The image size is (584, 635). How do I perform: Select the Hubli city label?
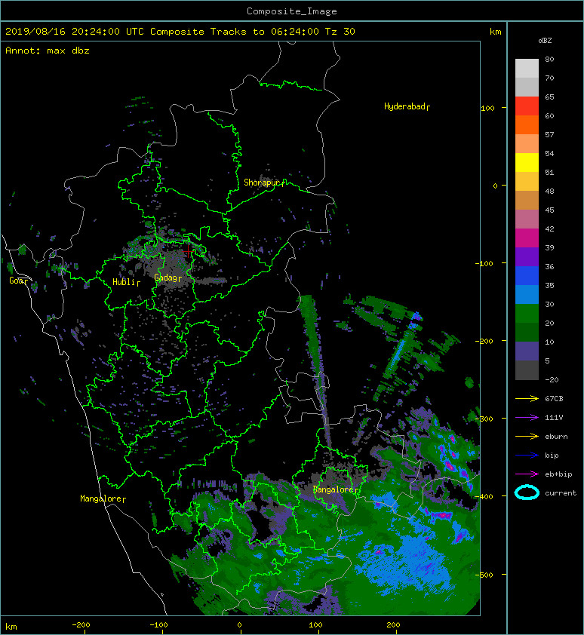(126, 282)
